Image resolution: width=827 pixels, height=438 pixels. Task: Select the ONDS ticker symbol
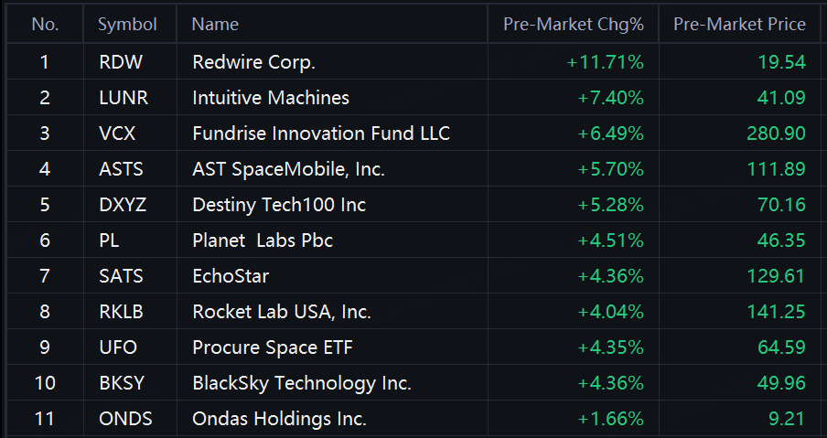(x=125, y=419)
